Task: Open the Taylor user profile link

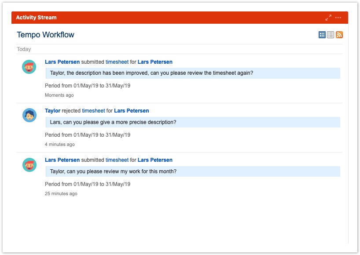Action: click(52, 111)
